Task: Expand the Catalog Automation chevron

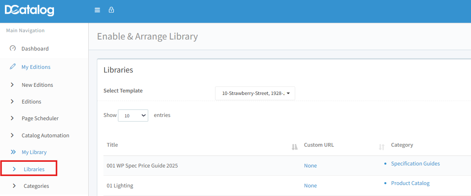Action: 12,135
